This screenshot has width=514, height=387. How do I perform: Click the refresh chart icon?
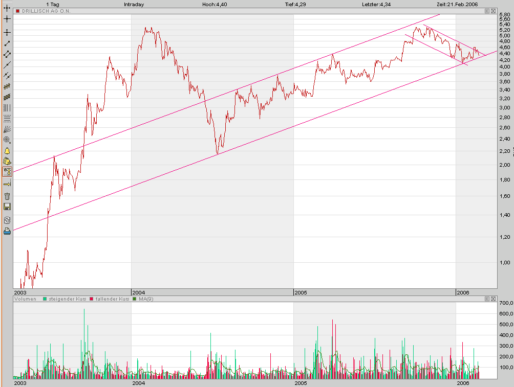click(7, 220)
